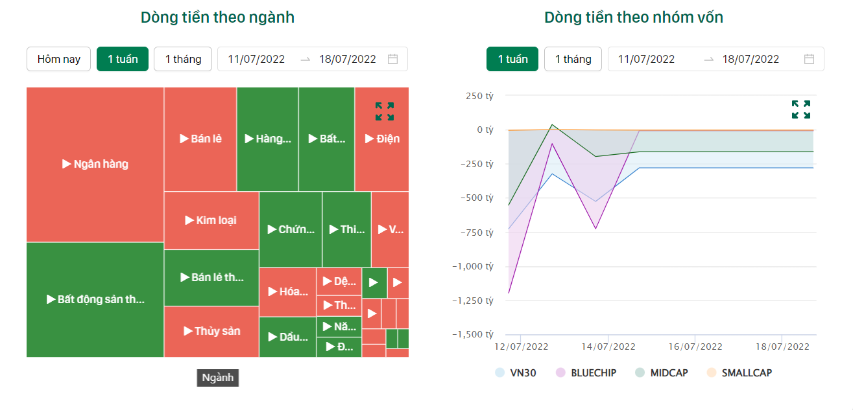Expand the industry treemap to fullscreen
Viewport: 853px width, 410px height.
[x=385, y=111]
